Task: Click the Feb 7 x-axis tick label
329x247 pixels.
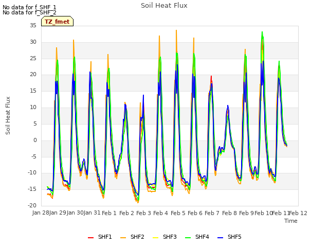Action: (x=212, y=213)
